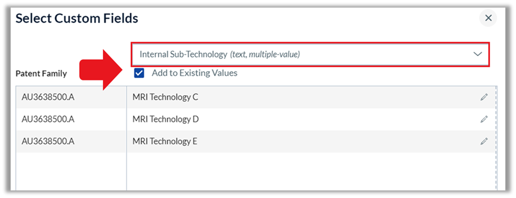Open editor for MRI Technology E row
The image size is (516, 198).
pos(484,141)
